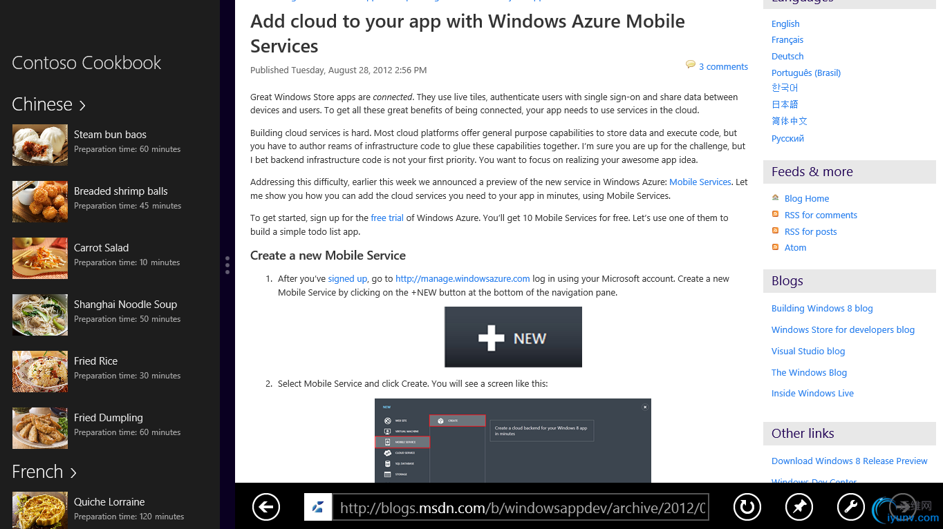Open the manage.windowsazure.com link
Screen dimensions: 943x529
(463, 279)
